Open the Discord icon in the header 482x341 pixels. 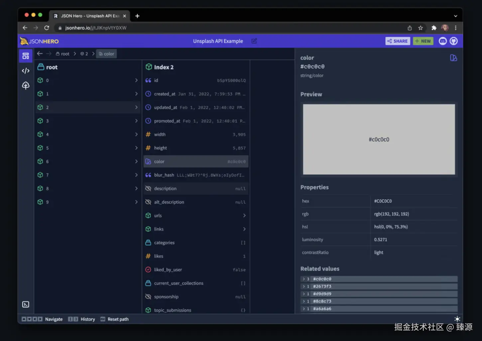pyautogui.click(x=442, y=41)
